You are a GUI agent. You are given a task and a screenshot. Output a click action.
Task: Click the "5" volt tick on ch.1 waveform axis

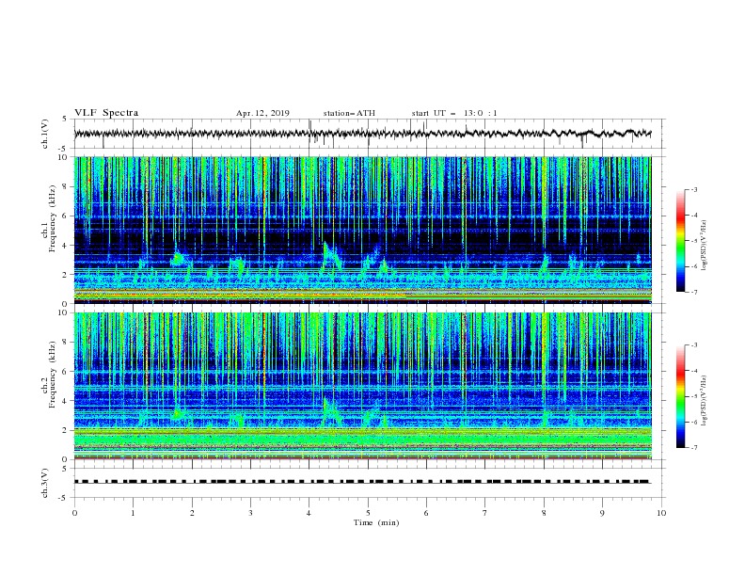pos(65,119)
